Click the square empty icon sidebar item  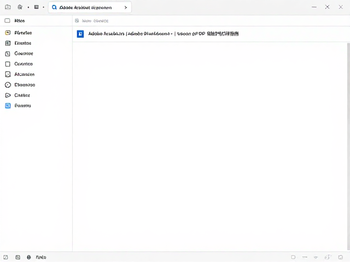(8, 64)
